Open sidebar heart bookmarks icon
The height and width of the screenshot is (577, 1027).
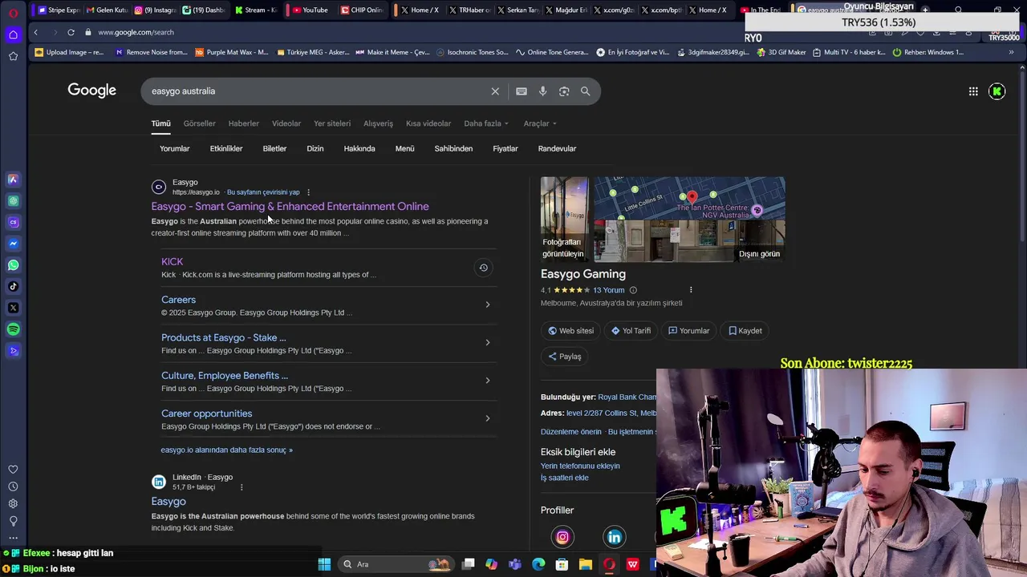click(13, 470)
